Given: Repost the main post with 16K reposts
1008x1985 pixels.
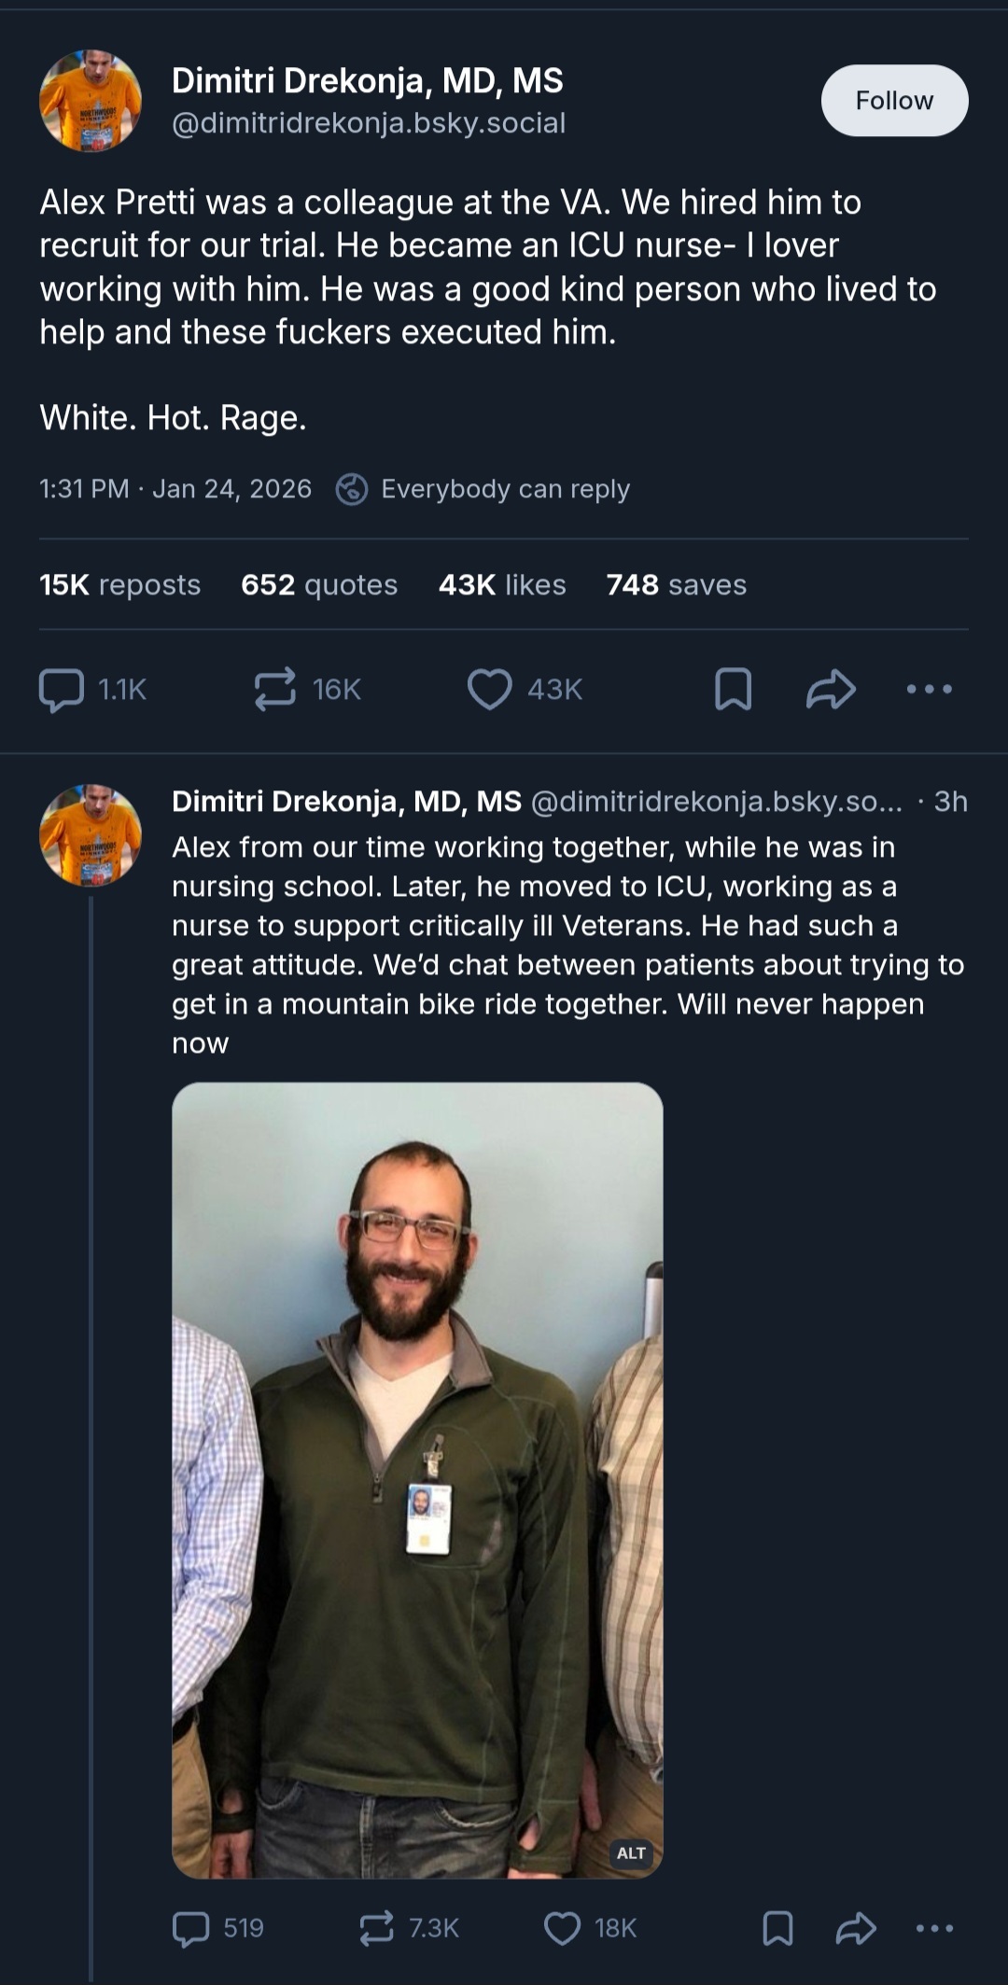Looking at the screenshot, I should pyautogui.click(x=275, y=690).
